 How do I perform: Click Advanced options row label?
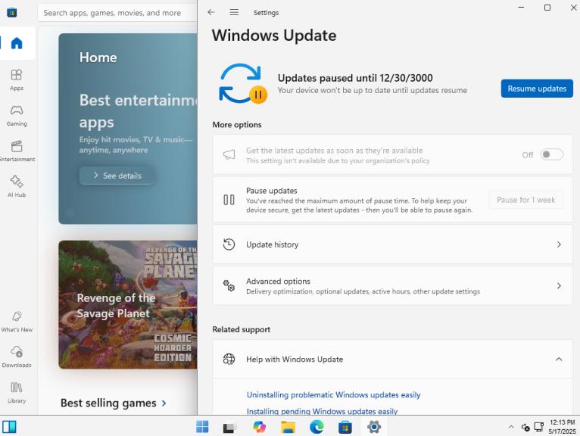click(278, 281)
